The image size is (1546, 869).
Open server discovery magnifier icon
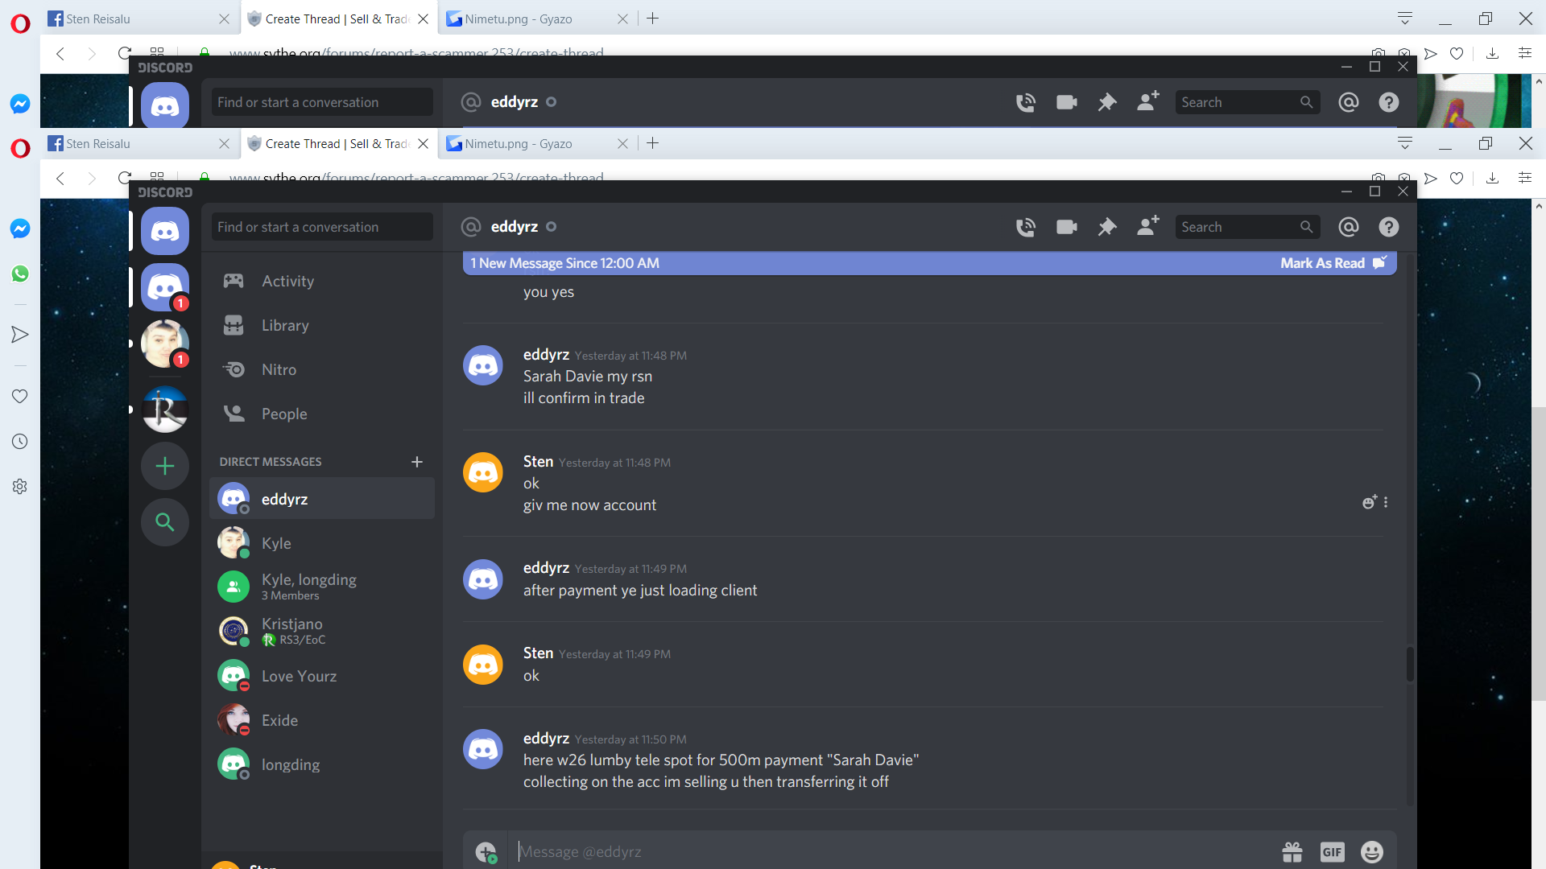coord(165,522)
